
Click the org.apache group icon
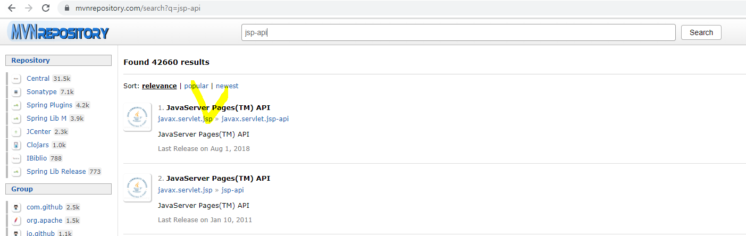(16, 221)
